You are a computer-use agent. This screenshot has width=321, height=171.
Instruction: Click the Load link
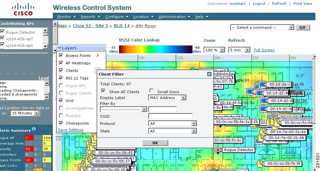click(x=44, y=78)
